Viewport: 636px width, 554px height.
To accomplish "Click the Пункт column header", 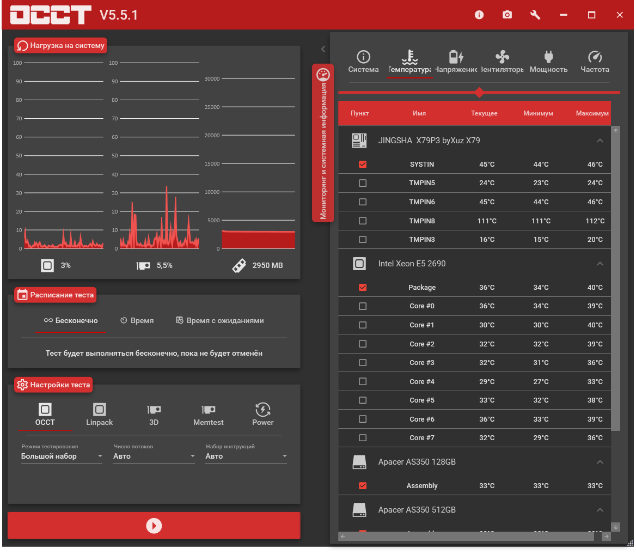I will click(359, 113).
